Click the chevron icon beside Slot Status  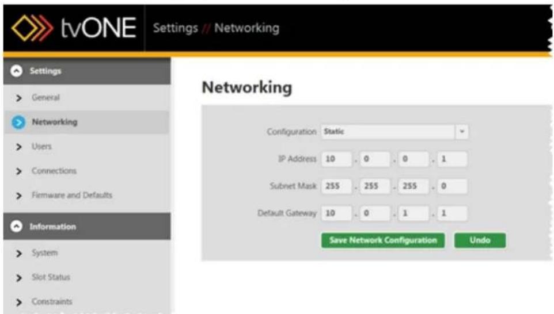(19, 278)
